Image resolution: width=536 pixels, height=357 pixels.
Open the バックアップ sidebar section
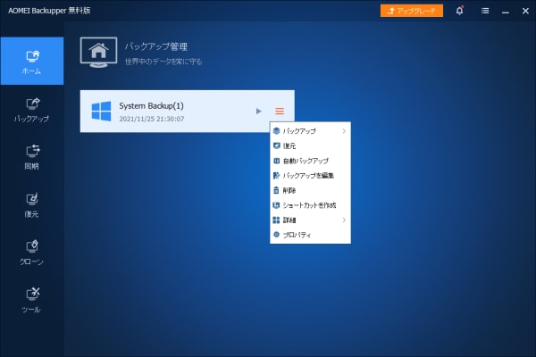(32, 109)
